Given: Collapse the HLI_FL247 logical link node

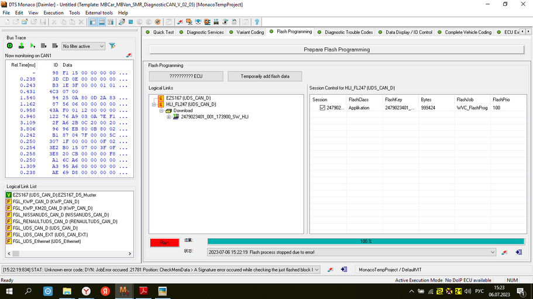Looking at the screenshot, I should 154,104.
